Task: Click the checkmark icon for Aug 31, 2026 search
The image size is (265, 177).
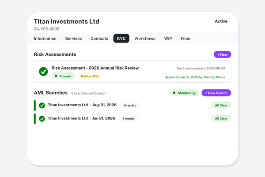Action: point(42,105)
